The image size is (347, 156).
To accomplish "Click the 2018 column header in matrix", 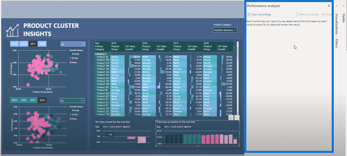I will 206,43.
